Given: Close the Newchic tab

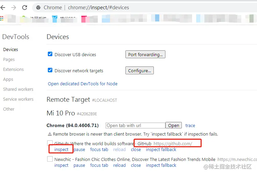Looking at the screenshot, I should click(136, 165).
